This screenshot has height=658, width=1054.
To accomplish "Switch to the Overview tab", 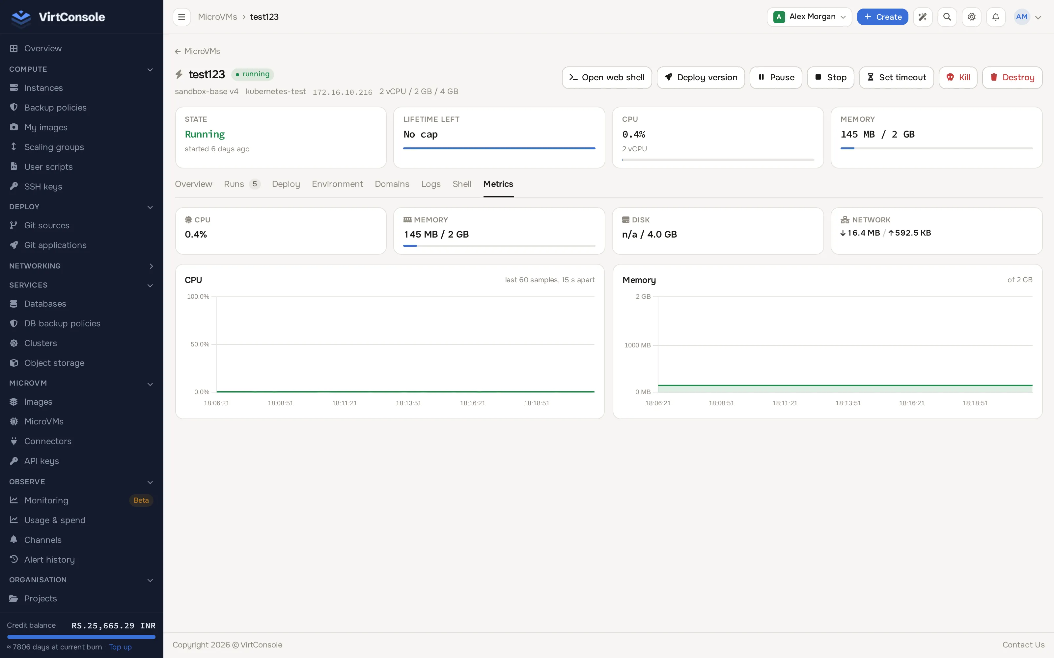I will coord(193,184).
